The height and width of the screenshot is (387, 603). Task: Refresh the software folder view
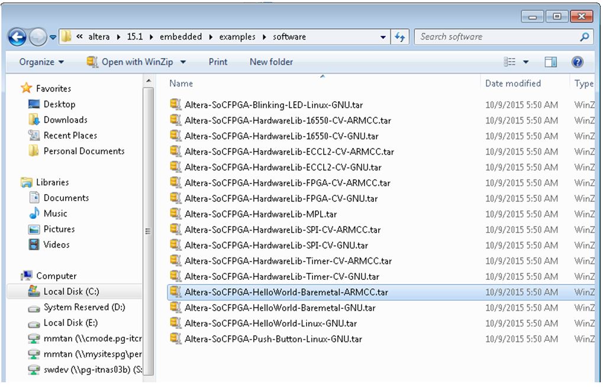click(x=400, y=37)
